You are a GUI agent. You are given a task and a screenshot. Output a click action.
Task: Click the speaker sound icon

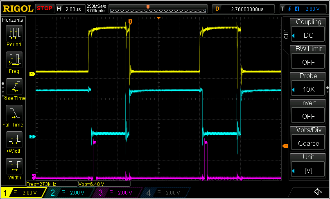coord(318,192)
